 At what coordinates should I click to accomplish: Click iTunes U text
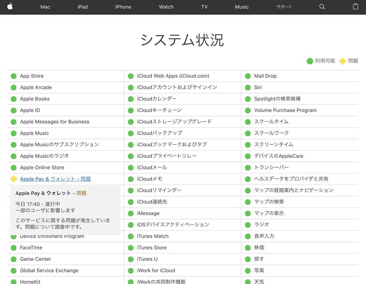click(147, 259)
